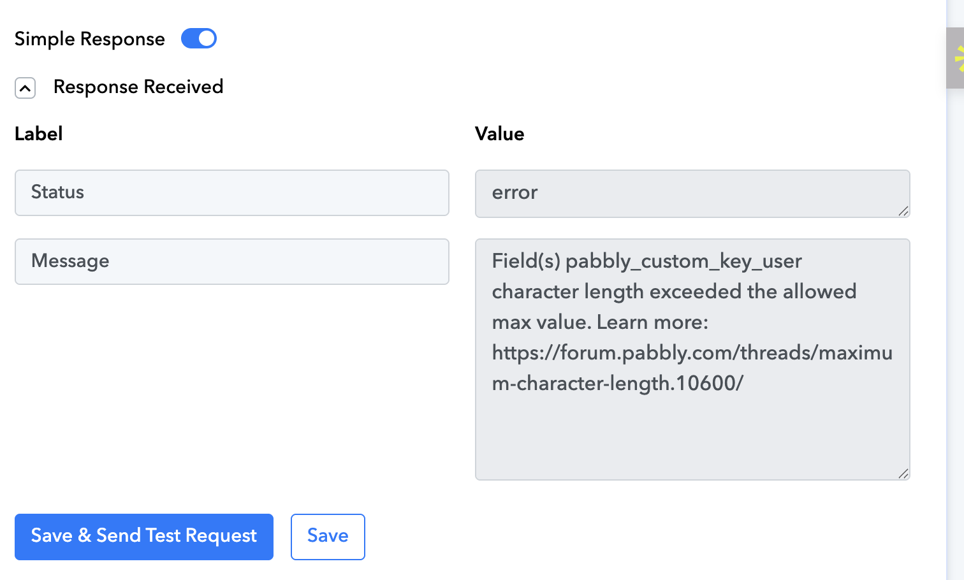The height and width of the screenshot is (580, 964).
Task: Grab the resize handle of the Message value box
Action: [903, 474]
